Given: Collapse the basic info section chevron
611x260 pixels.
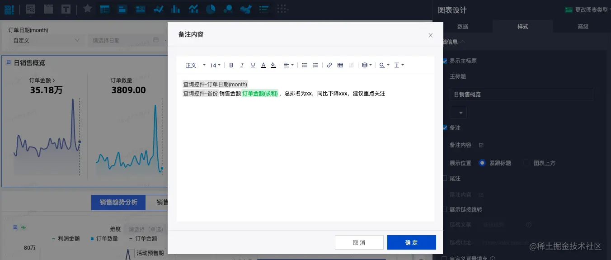Looking at the screenshot, I should pyautogui.click(x=463, y=42).
